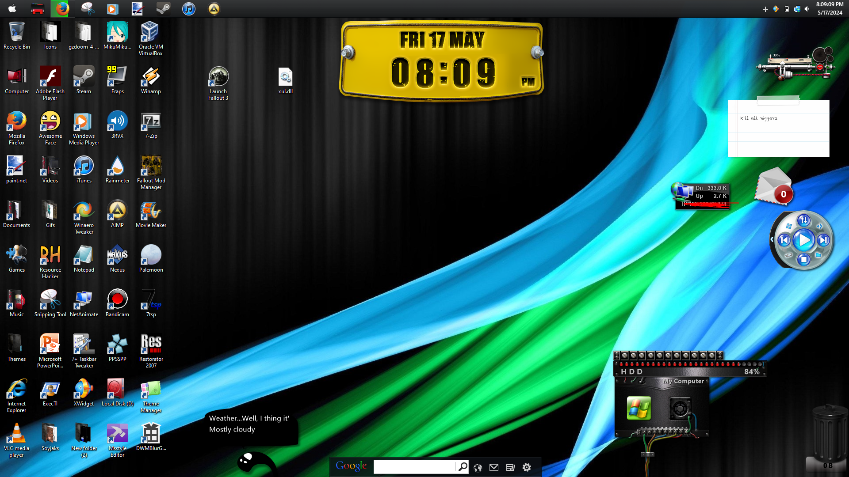Show hidden tray icons with plus button
This screenshot has width=849, height=477.
765,9
